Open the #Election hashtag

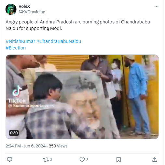pos(16,48)
